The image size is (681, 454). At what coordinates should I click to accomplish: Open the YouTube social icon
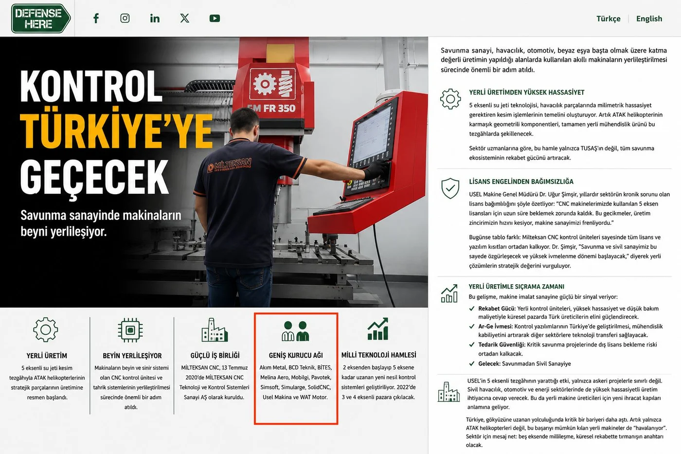click(x=215, y=18)
